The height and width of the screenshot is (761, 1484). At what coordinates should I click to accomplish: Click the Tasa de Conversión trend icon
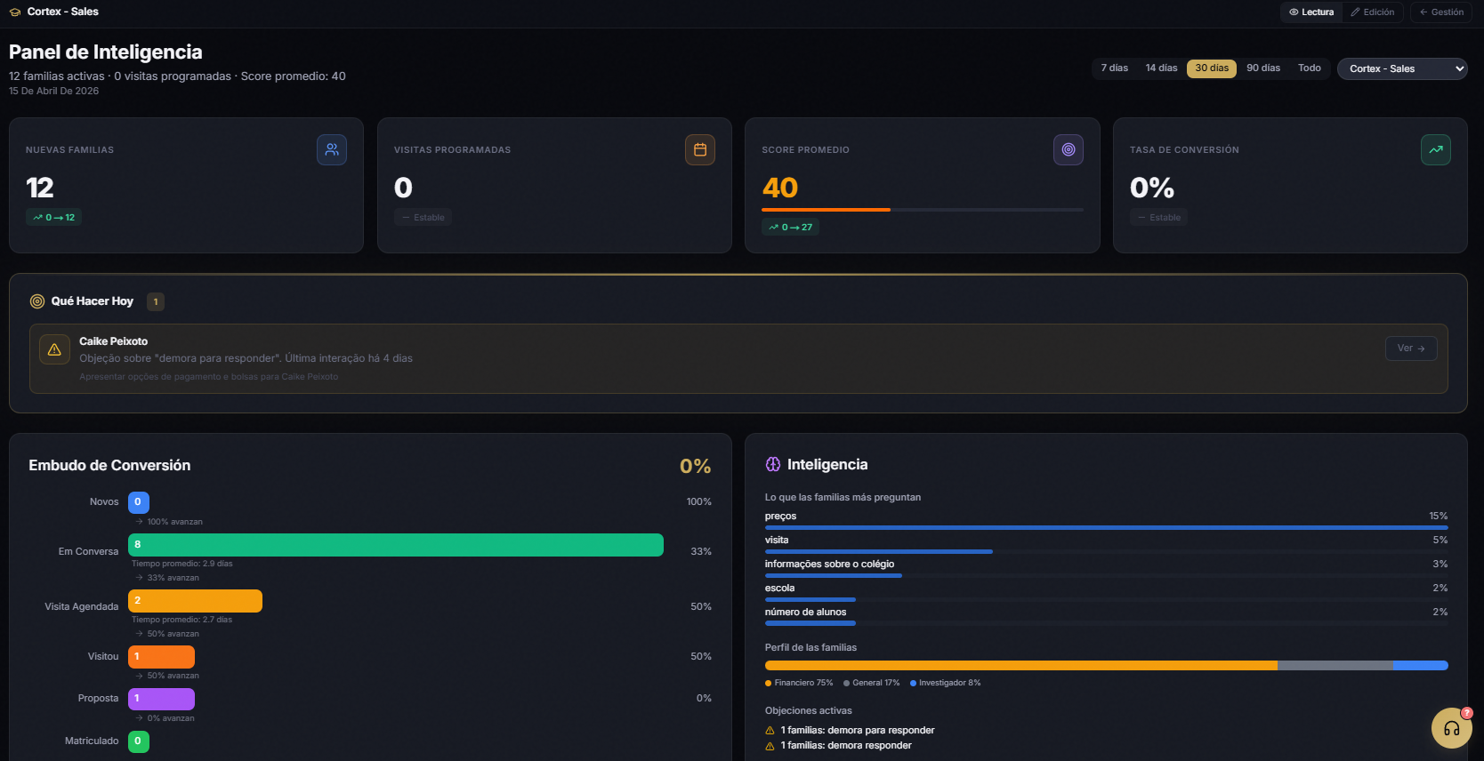tap(1435, 150)
